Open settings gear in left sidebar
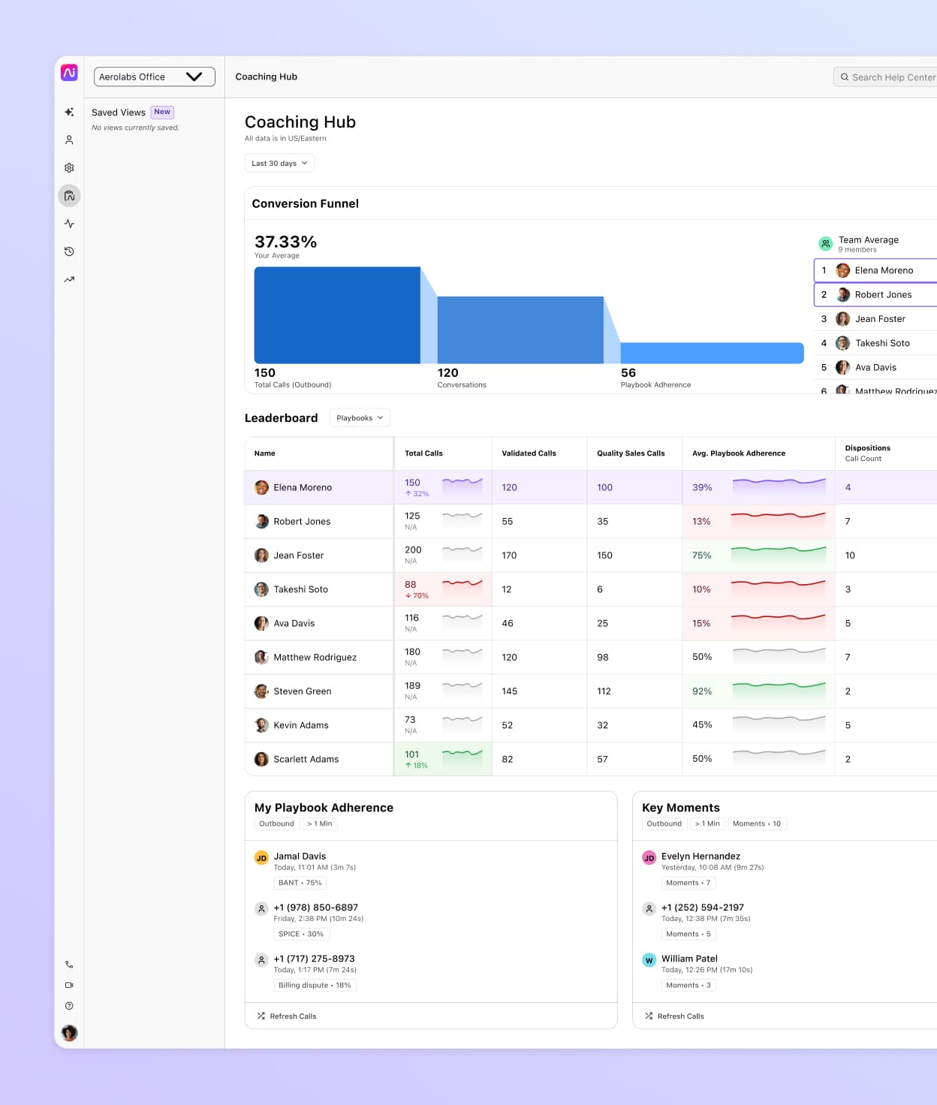 point(69,168)
